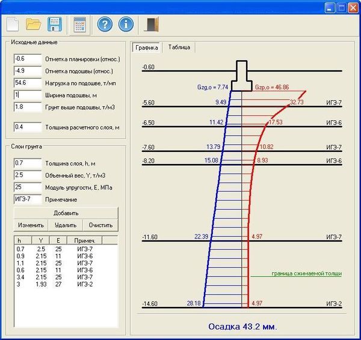Save data using the floppy disk icon

point(55,24)
